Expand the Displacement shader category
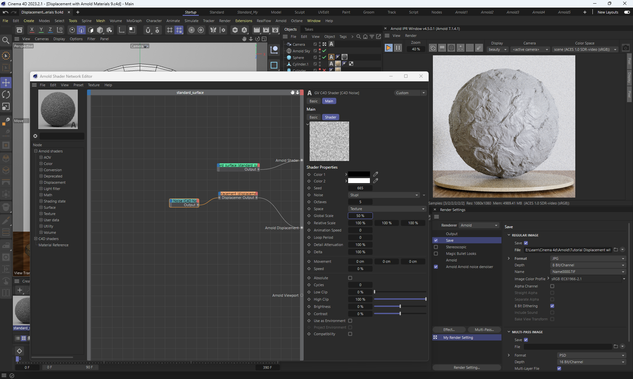The width and height of the screenshot is (633, 379). 41,182
